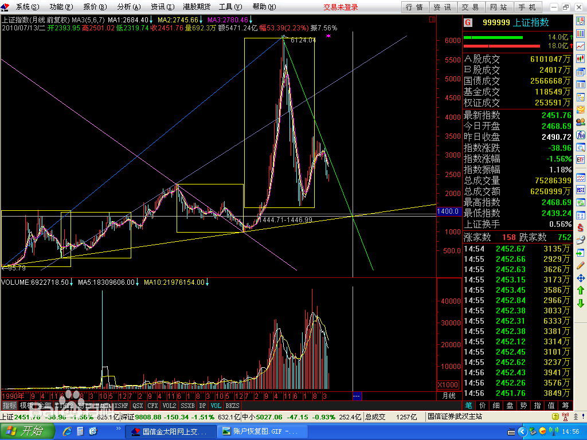Select the CFX indicator tab
This screenshot has height=440, width=587.
point(152,406)
